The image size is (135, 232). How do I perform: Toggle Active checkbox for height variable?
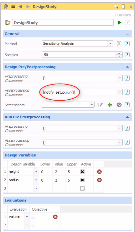pos(82,171)
